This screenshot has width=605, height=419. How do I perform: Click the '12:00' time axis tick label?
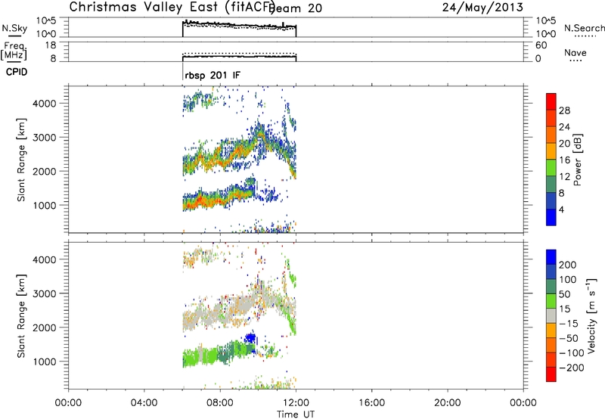(x=296, y=403)
